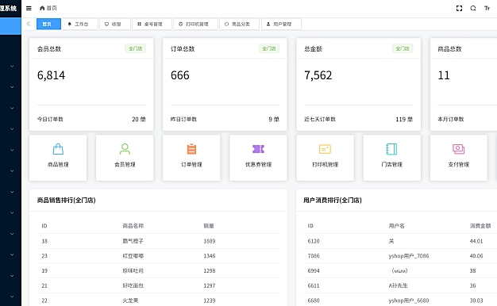Viewport: 497px width, 306px height.
Task: Select the 首页 tab
Action: pyautogui.click(x=48, y=24)
